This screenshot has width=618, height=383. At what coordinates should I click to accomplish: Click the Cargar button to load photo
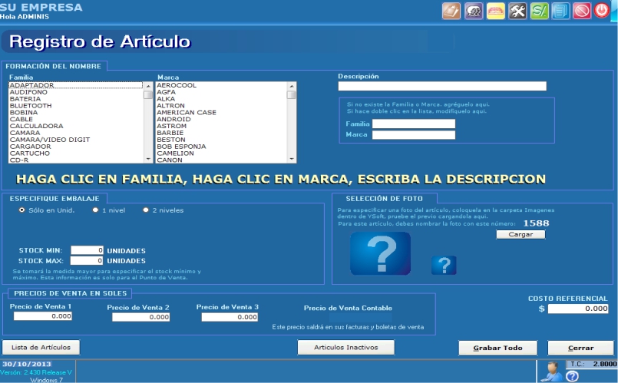tap(520, 234)
